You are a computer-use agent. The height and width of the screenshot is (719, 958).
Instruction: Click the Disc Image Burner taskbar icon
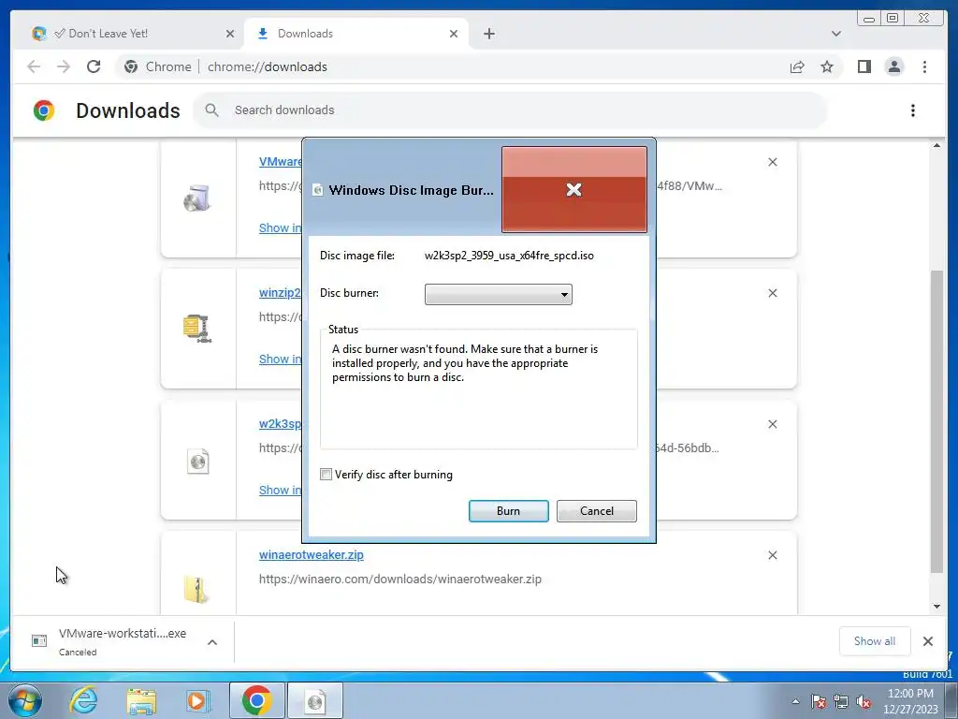(315, 700)
